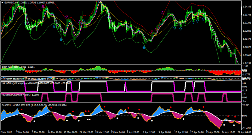Click the 1.23293 price scale label
The width and height of the screenshot is (252, 135).
[247, 23]
